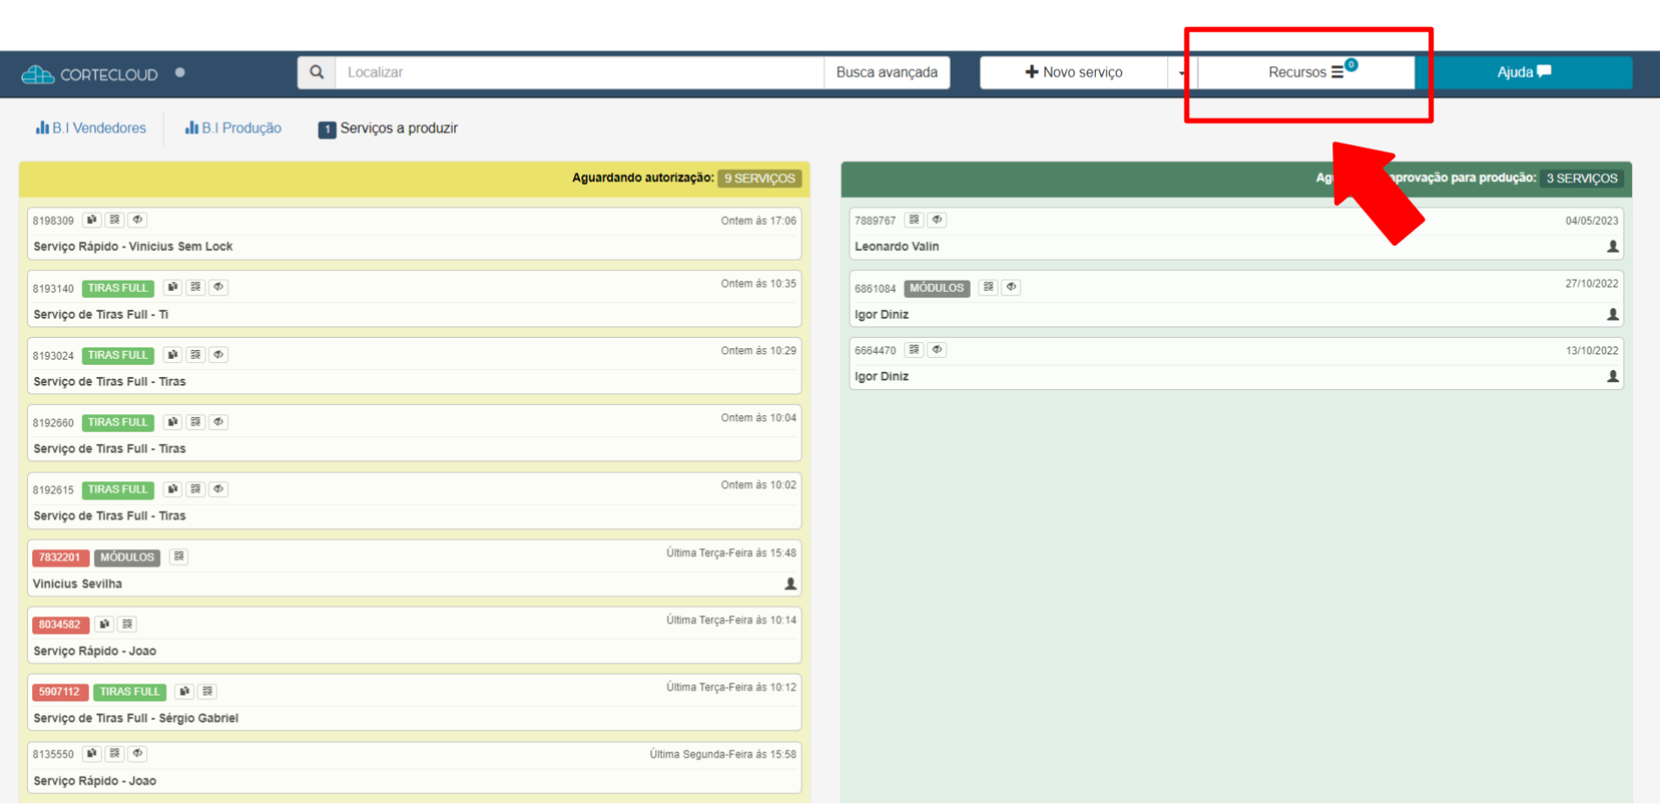The image size is (1660, 806).
Task: Open QR code of service 8034582
Action: pos(127,624)
